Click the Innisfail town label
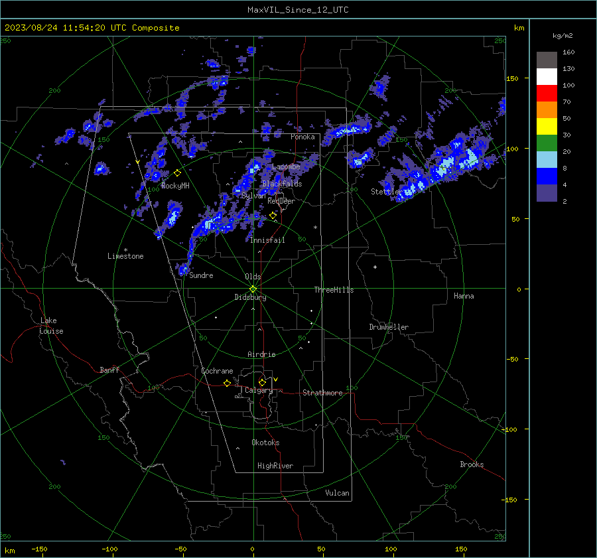The width and height of the screenshot is (597, 558). pos(267,240)
